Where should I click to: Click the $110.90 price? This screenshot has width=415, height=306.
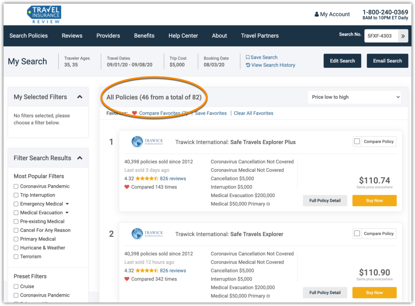coord(374,273)
